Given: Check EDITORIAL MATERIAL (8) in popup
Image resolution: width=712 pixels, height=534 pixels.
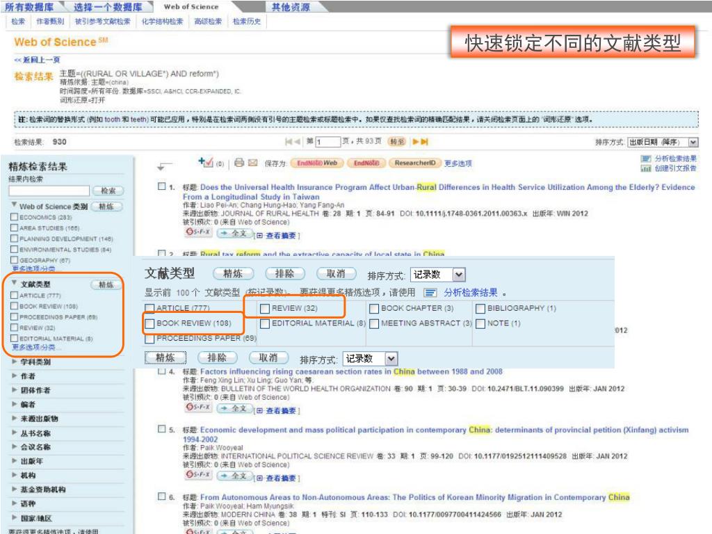Looking at the screenshot, I should click(x=265, y=324).
